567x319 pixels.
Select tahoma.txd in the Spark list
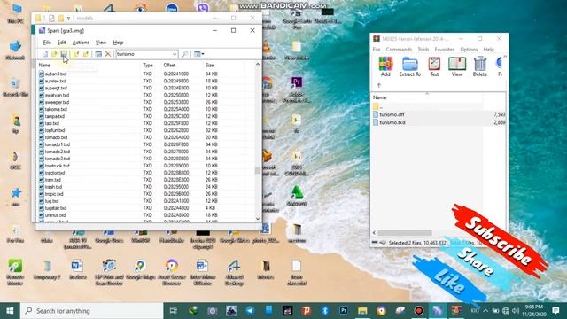tap(56, 109)
